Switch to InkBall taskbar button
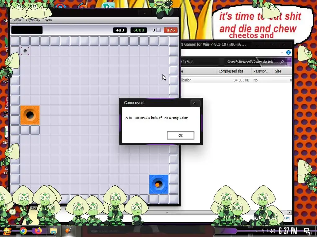This screenshot has height=237, width=317. 68,231
